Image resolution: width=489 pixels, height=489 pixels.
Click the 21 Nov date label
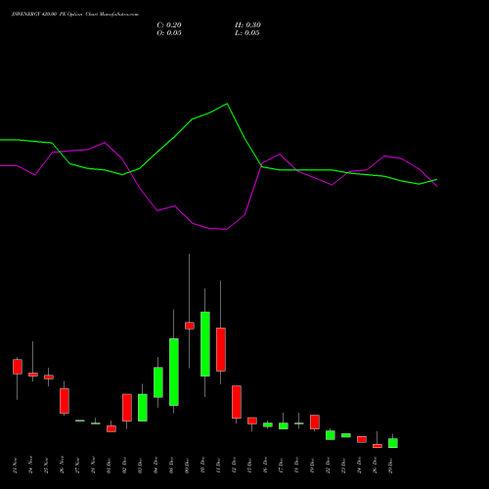15,466
